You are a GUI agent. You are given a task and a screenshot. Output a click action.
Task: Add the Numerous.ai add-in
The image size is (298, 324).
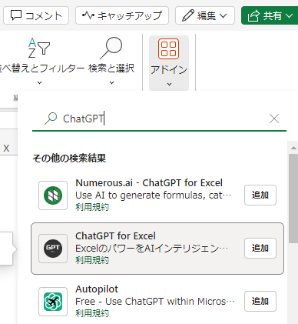point(260,195)
